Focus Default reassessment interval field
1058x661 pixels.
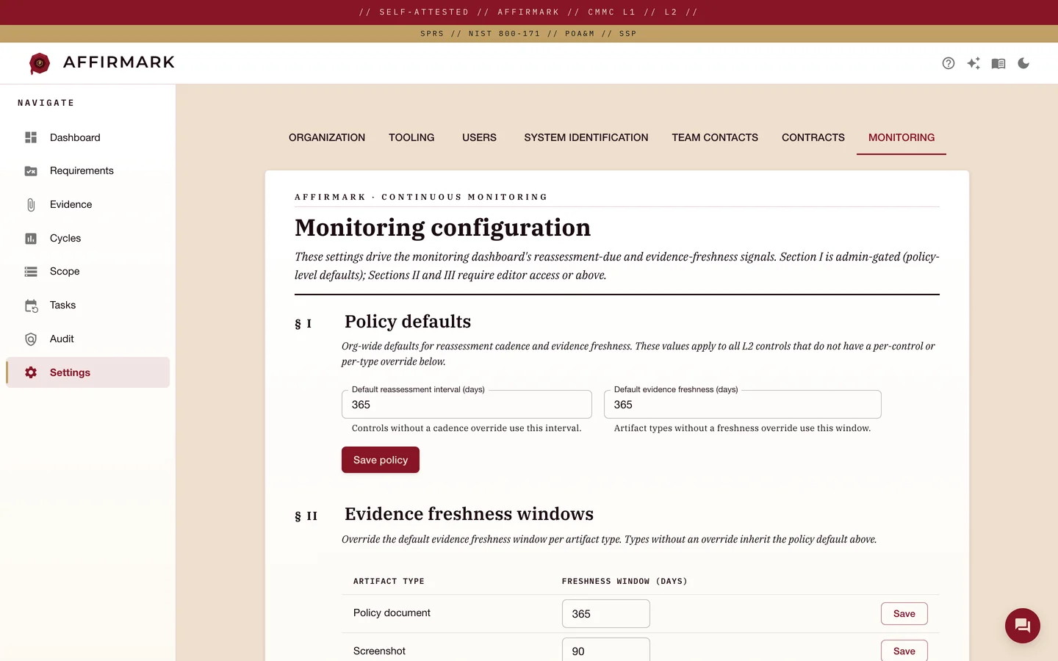(467, 405)
